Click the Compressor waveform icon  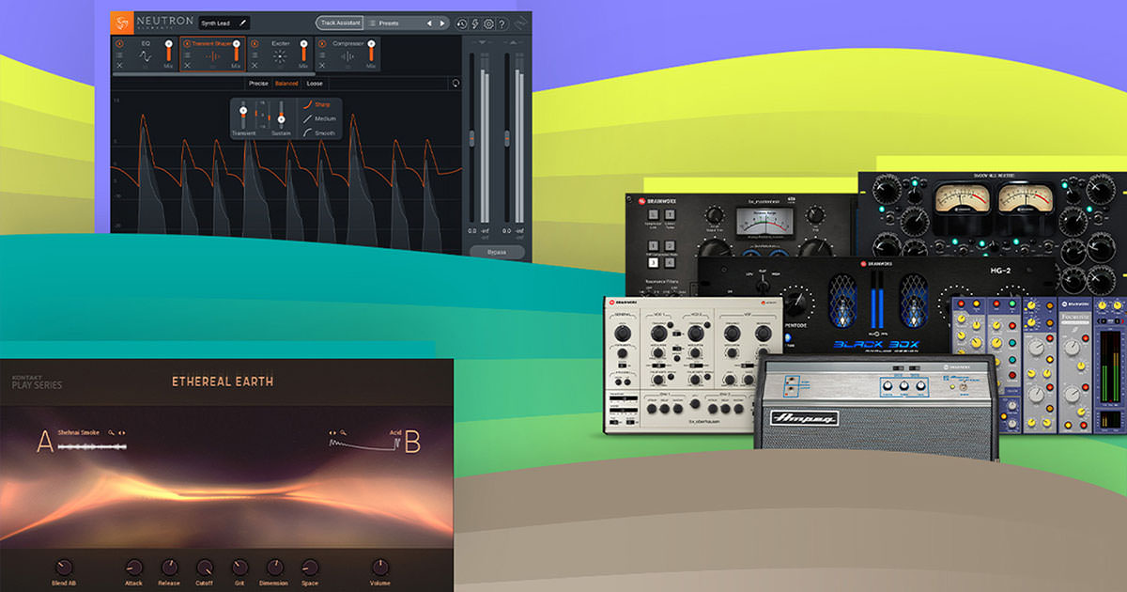pyautogui.click(x=348, y=56)
